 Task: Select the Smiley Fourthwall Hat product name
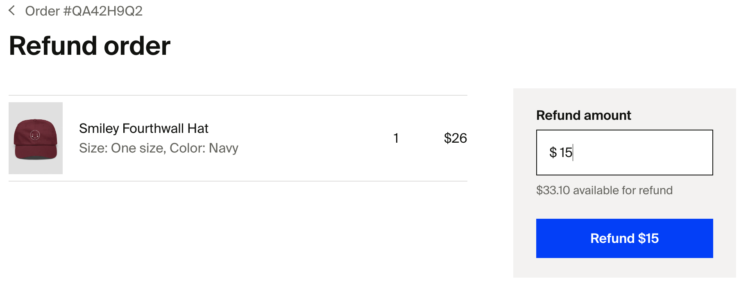144,128
